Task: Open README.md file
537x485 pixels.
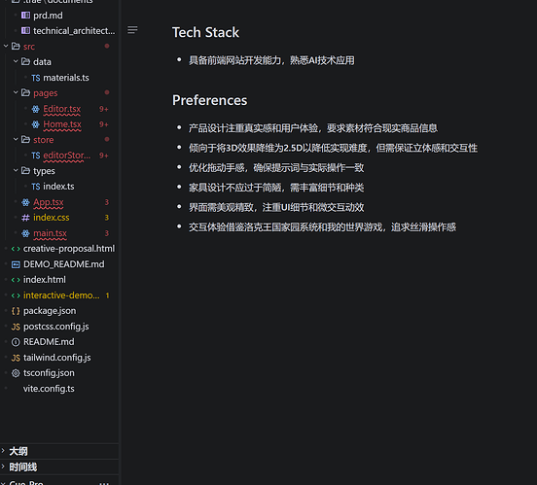Action: [49, 342]
